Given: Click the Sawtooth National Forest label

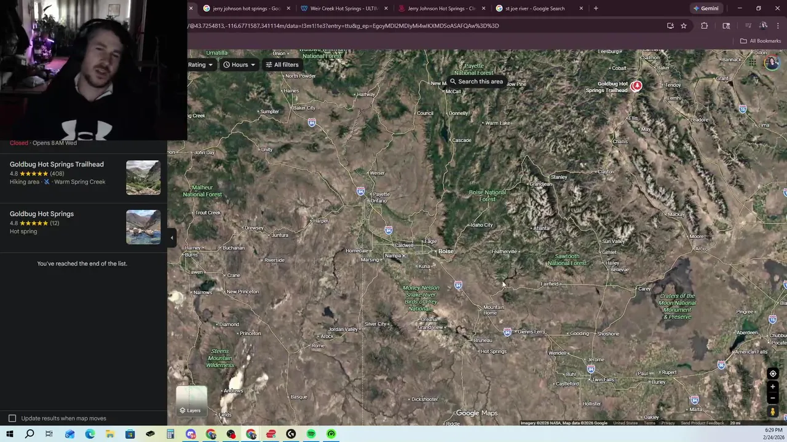Looking at the screenshot, I should point(567,260).
